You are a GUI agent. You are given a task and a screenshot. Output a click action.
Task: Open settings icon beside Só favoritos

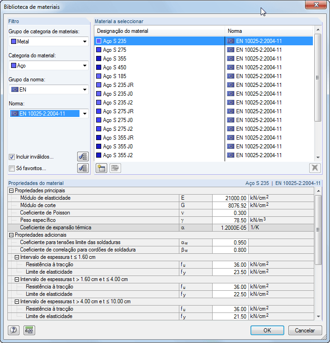point(83,168)
